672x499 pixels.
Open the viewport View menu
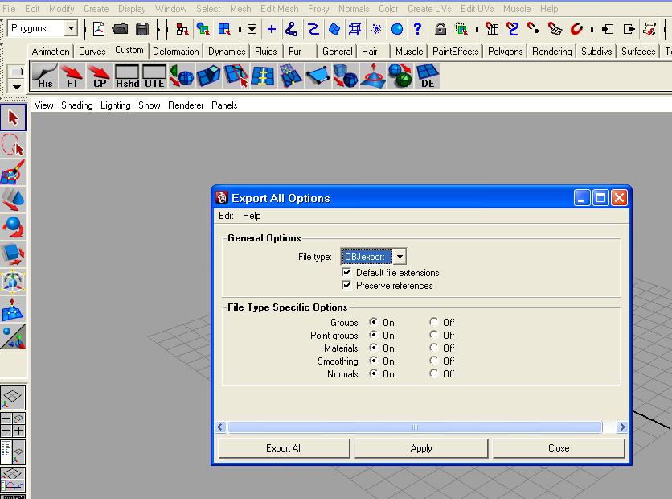(43, 105)
